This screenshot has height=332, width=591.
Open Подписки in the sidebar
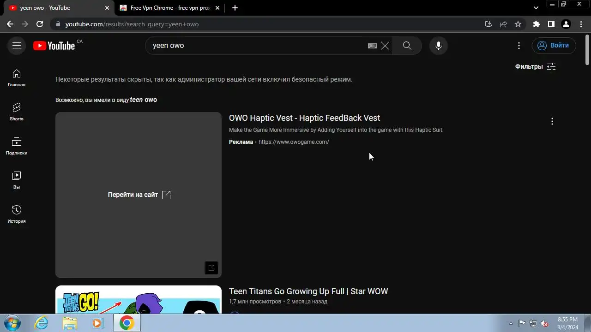[x=17, y=146]
